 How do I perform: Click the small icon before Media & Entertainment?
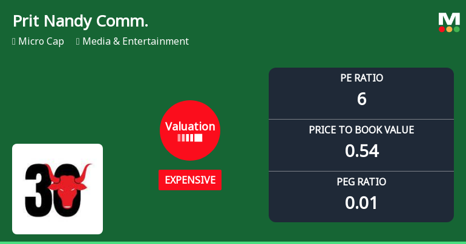click(x=78, y=42)
